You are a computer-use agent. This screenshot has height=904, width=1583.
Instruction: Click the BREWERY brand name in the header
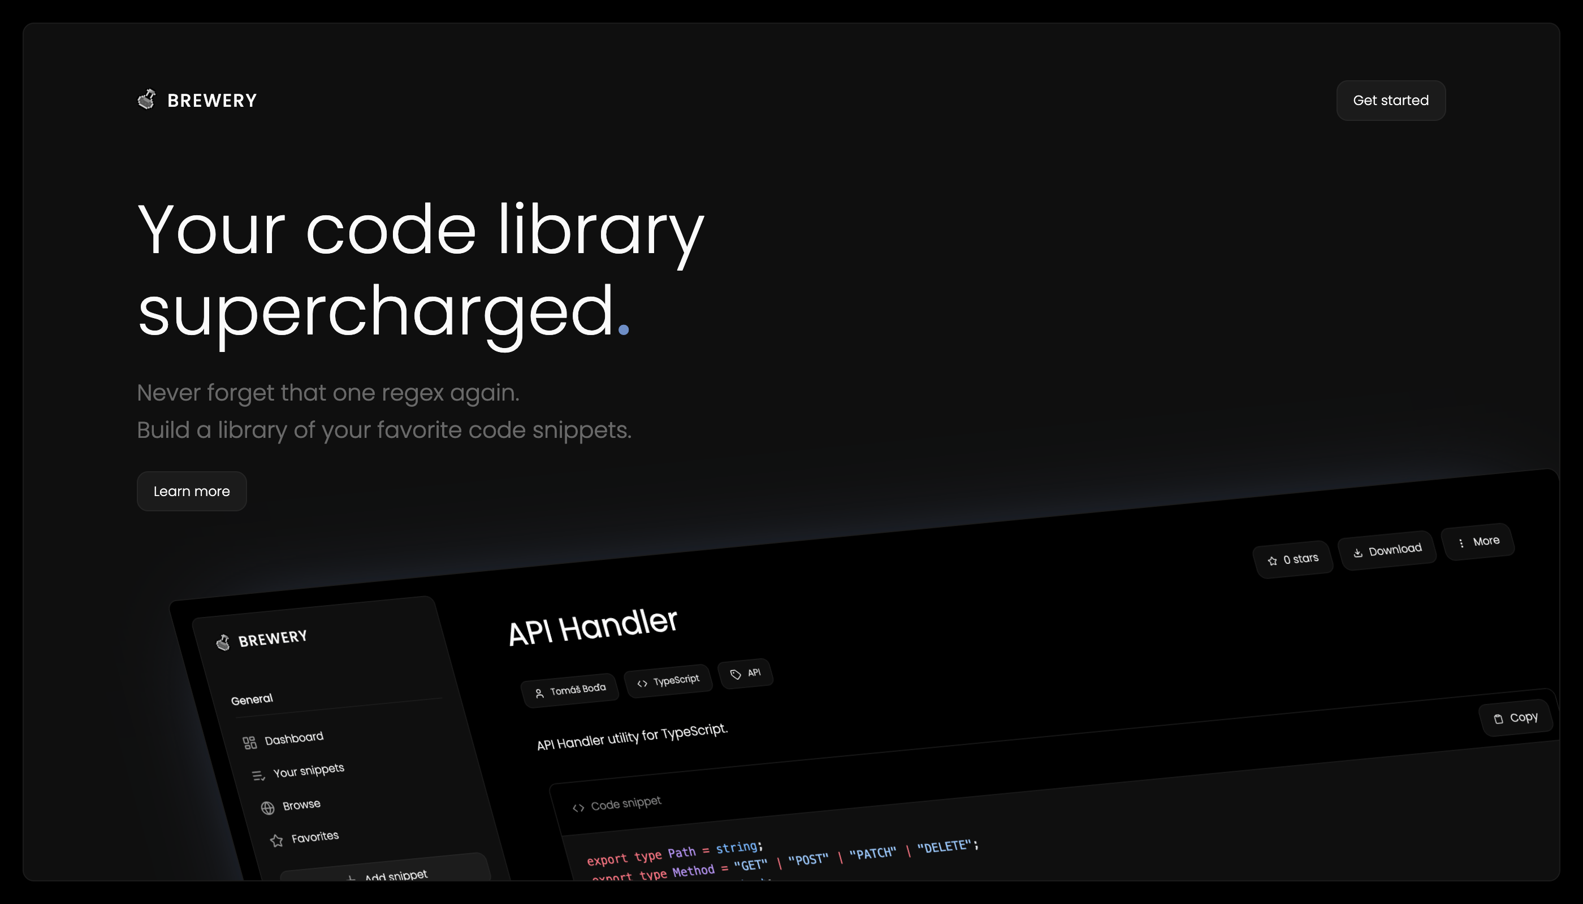pos(212,101)
